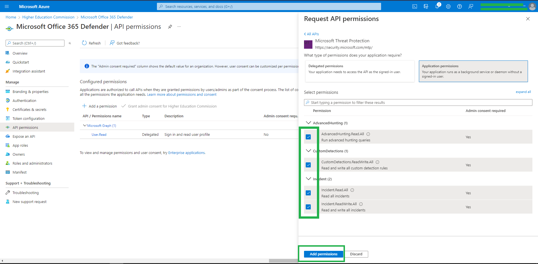Click the Manifest icon in the sidebar
This screenshot has width=538, height=264.
click(x=8, y=172)
